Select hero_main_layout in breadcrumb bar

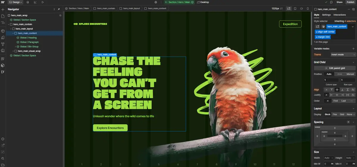(x=130, y=8)
